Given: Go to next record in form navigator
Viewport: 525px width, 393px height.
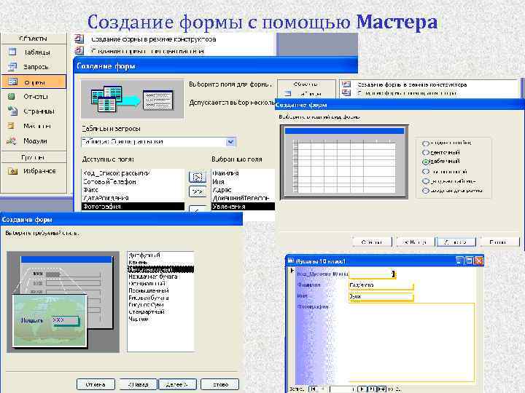Looking at the screenshot, I should pos(362,389).
